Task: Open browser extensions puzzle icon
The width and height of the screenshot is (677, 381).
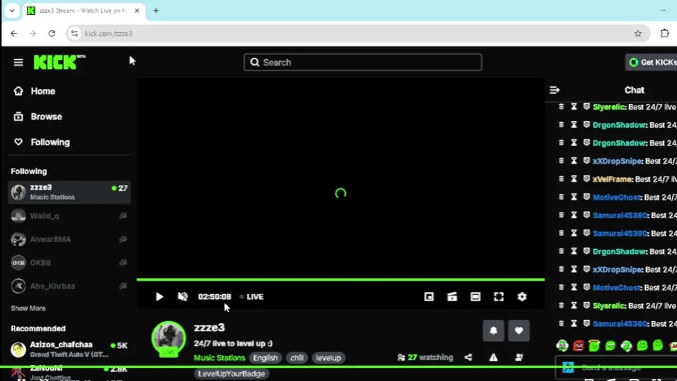Action: (665, 33)
